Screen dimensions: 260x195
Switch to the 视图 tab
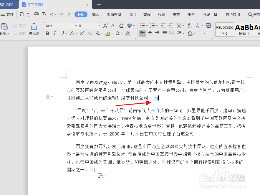point(161,15)
